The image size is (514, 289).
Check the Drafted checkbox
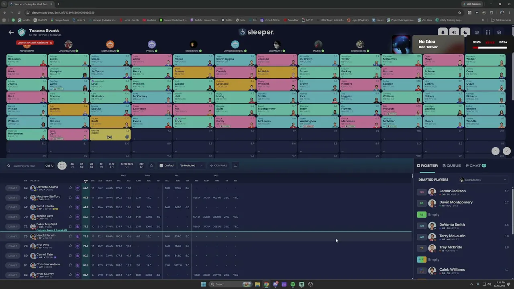pyautogui.click(x=161, y=165)
